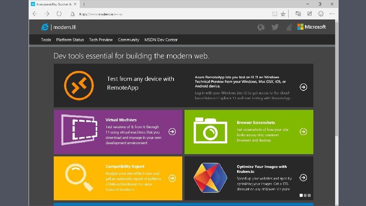The height and width of the screenshot is (206, 366).
Task: Open the Tools menu
Action: [x=46, y=40]
